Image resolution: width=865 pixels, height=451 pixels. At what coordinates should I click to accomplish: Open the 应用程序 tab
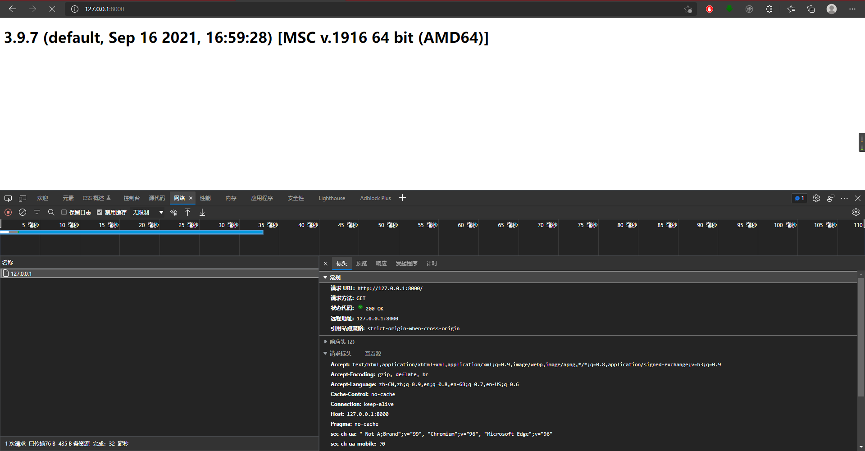[262, 198]
